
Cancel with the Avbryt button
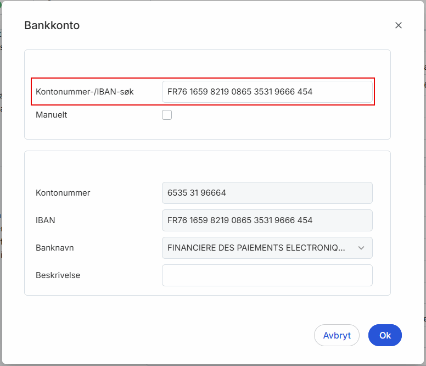coord(337,335)
